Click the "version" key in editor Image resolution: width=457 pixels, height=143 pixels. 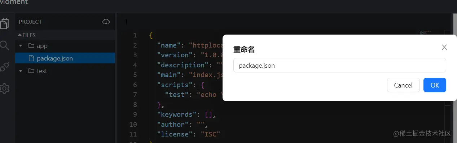click(175, 55)
